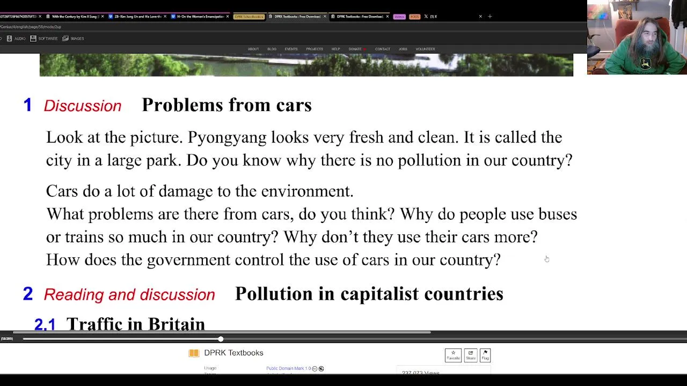The width and height of the screenshot is (687, 386).
Task: Select the DPRK Schoolbooks tab group label
Action: coord(249,17)
